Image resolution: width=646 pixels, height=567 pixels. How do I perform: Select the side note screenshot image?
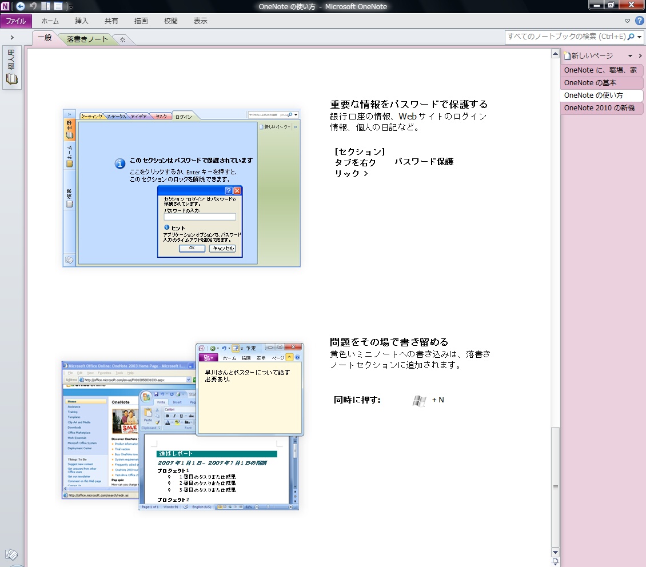tap(183, 426)
